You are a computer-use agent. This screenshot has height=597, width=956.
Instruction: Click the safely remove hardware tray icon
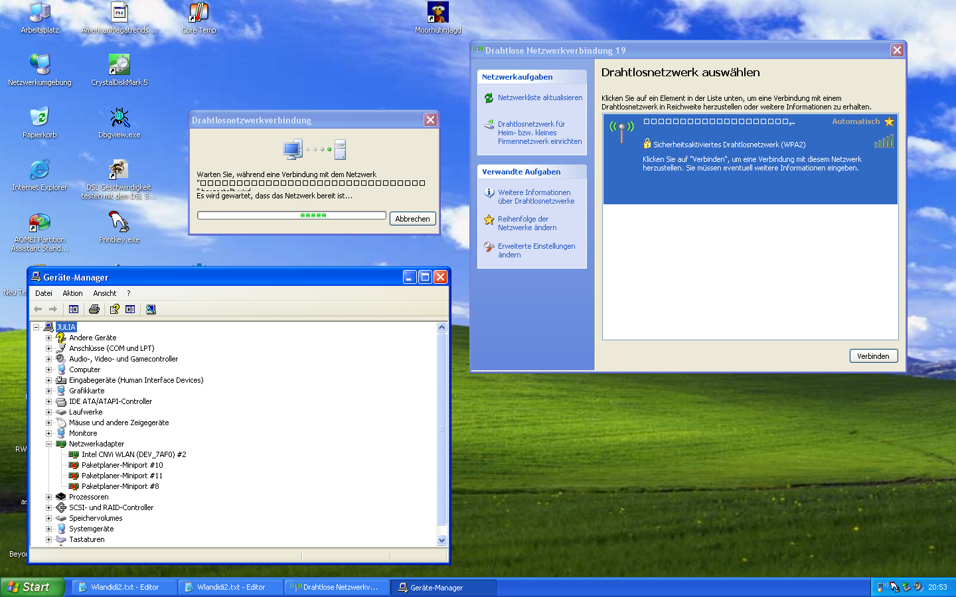pyautogui.click(x=906, y=587)
